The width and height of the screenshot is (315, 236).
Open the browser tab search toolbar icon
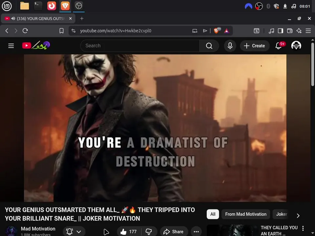tap(257, 31)
